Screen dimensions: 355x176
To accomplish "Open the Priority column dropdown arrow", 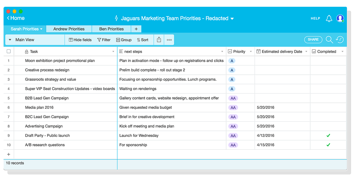I will [251, 52].
